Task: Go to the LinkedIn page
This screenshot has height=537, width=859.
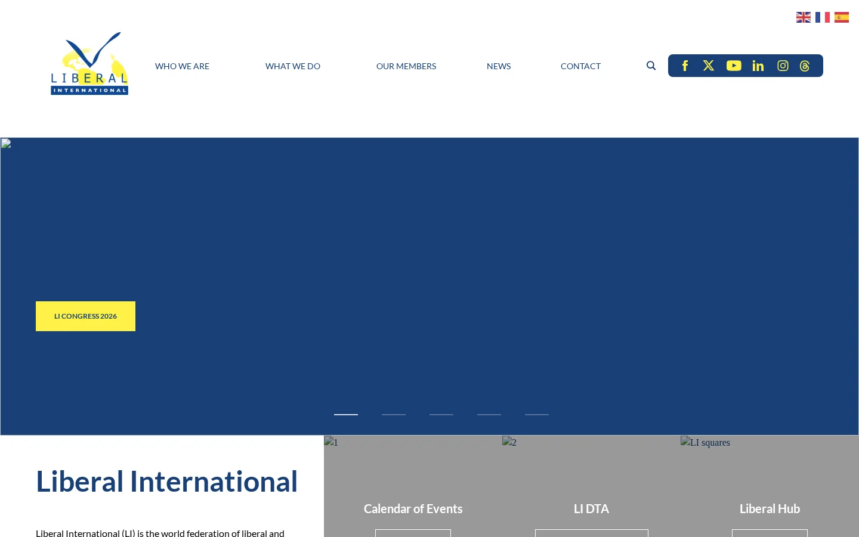Action: pos(758,66)
